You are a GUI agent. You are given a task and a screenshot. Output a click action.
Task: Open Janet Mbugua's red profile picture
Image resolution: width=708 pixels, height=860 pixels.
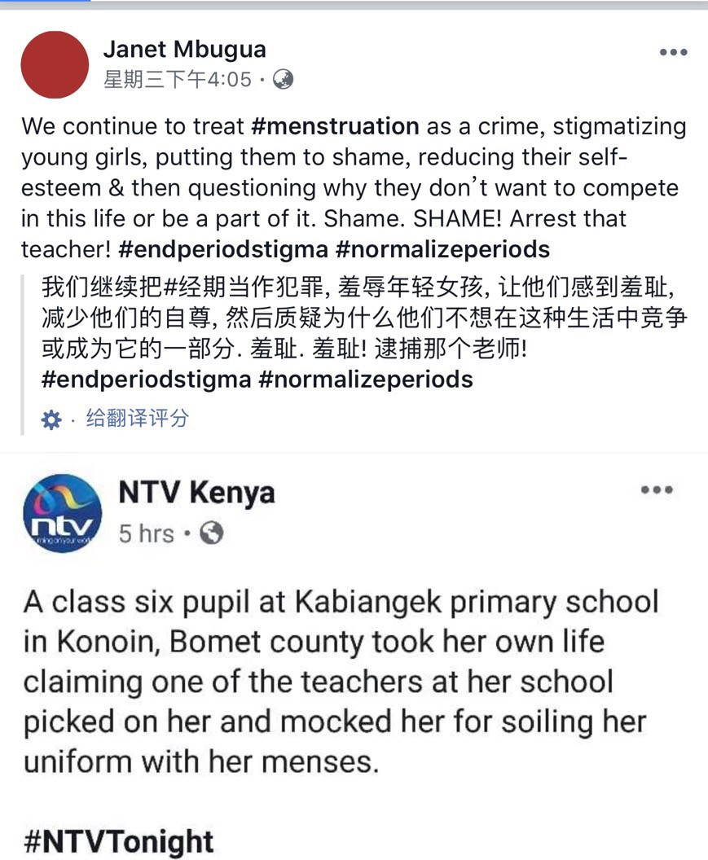point(55,64)
